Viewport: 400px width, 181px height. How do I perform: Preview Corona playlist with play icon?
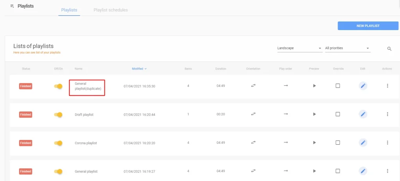click(314, 142)
